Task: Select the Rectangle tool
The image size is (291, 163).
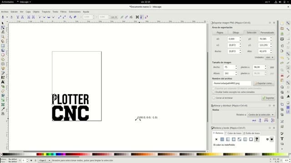Action: 3,46
